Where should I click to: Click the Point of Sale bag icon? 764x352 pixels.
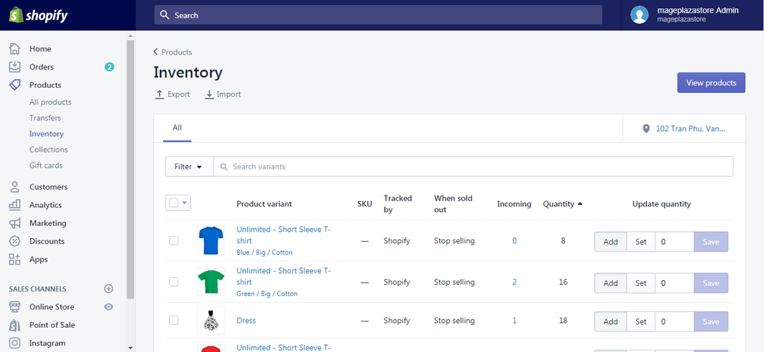(x=15, y=325)
